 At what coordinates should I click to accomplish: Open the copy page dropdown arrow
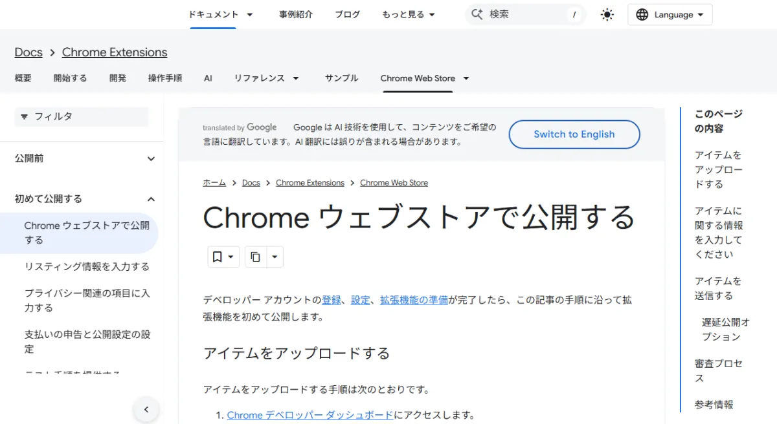275,257
